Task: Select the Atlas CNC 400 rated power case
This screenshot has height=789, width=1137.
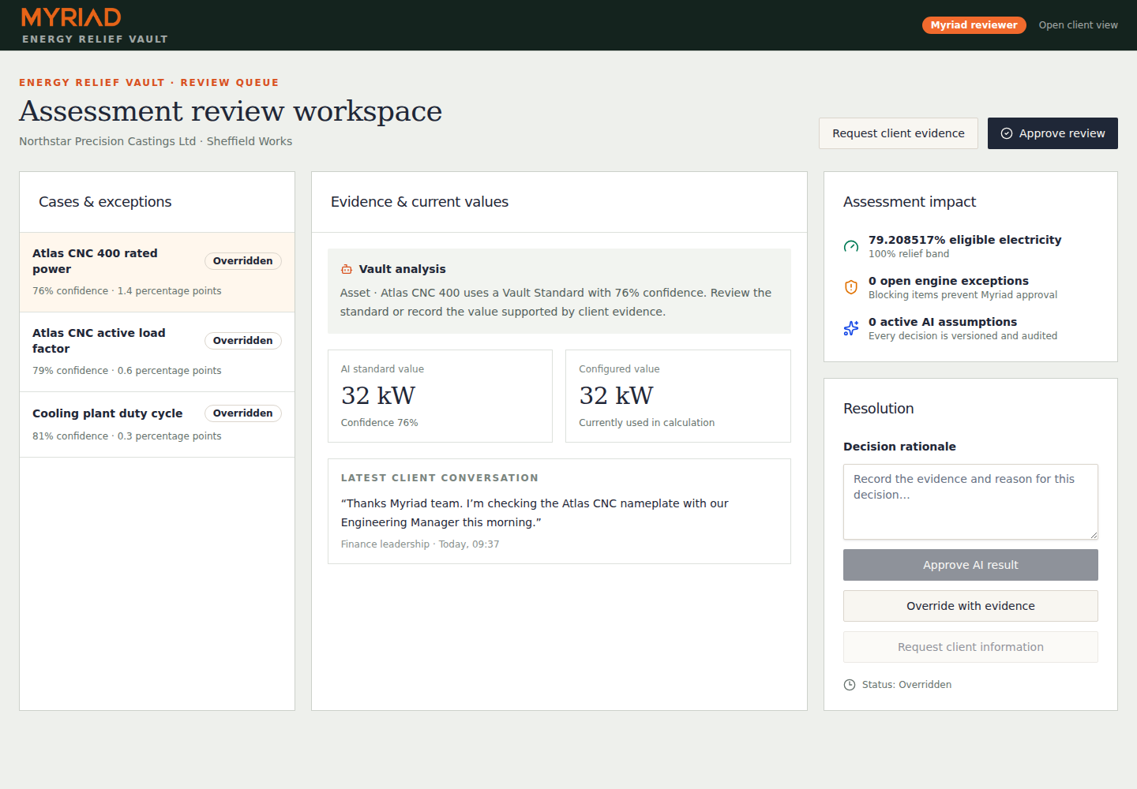Action: click(157, 272)
